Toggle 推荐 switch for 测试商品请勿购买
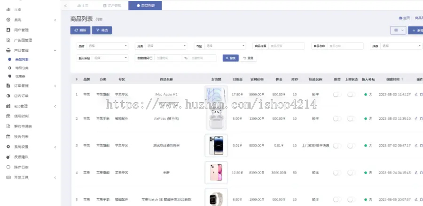Viewport: 423px width, 206px height. (337, 146)
